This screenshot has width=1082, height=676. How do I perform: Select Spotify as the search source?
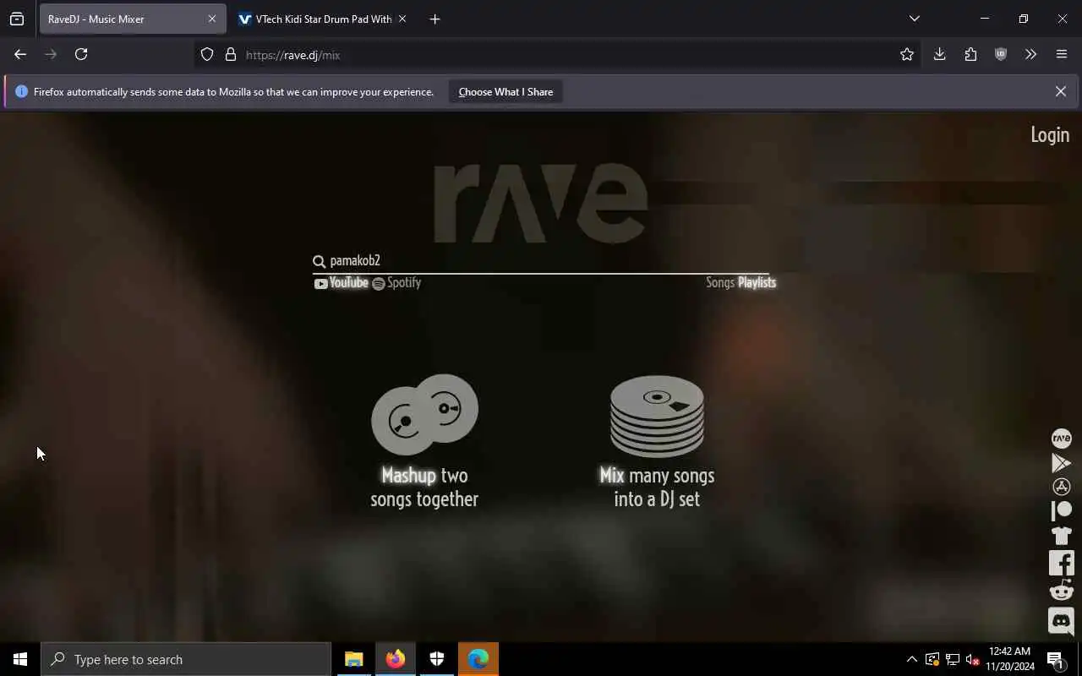pos(396,283)
